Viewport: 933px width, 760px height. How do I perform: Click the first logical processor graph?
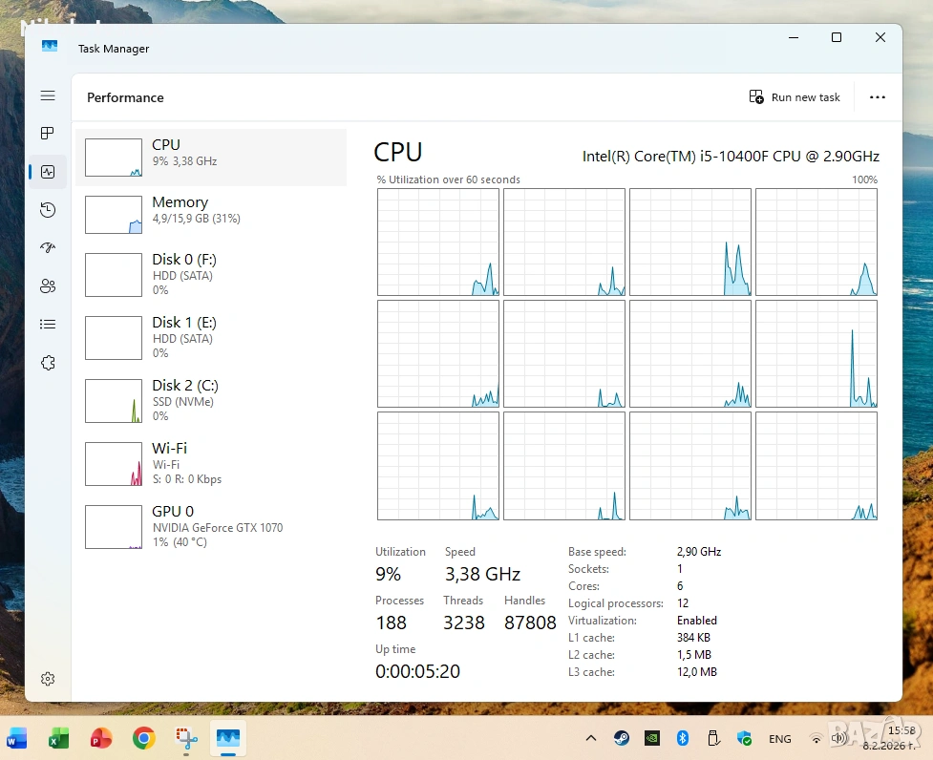tap(438, 242)
